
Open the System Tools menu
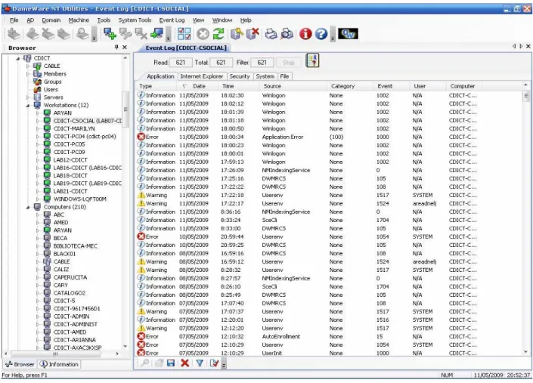tap(135, 20)
